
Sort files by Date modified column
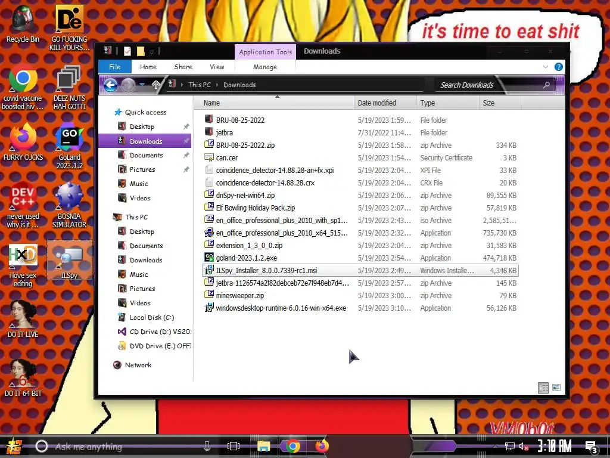click(x=385, y=103)
